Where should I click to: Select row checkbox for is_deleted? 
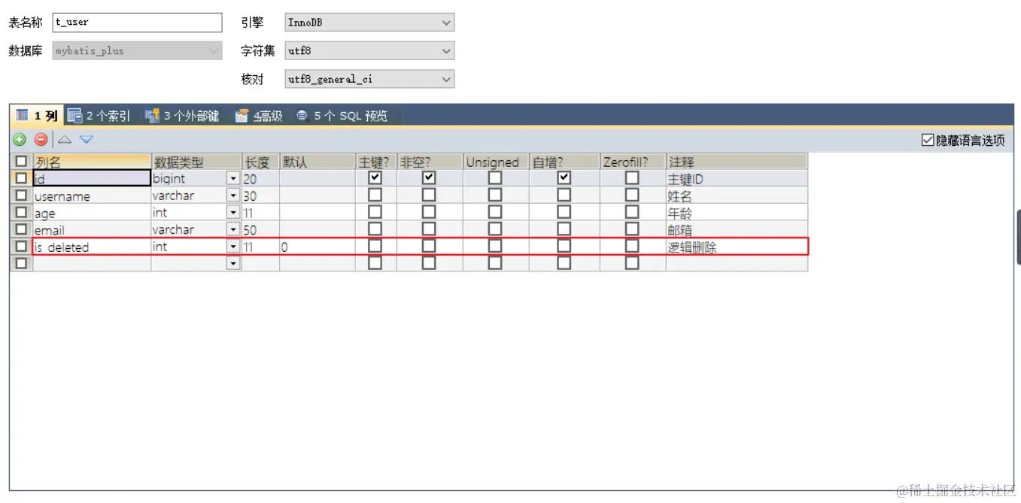pos(21,246)
